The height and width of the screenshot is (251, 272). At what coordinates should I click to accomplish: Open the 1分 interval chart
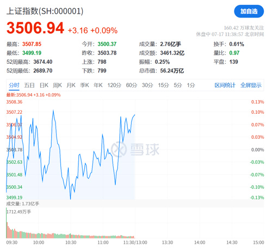(x=191, y=85)
